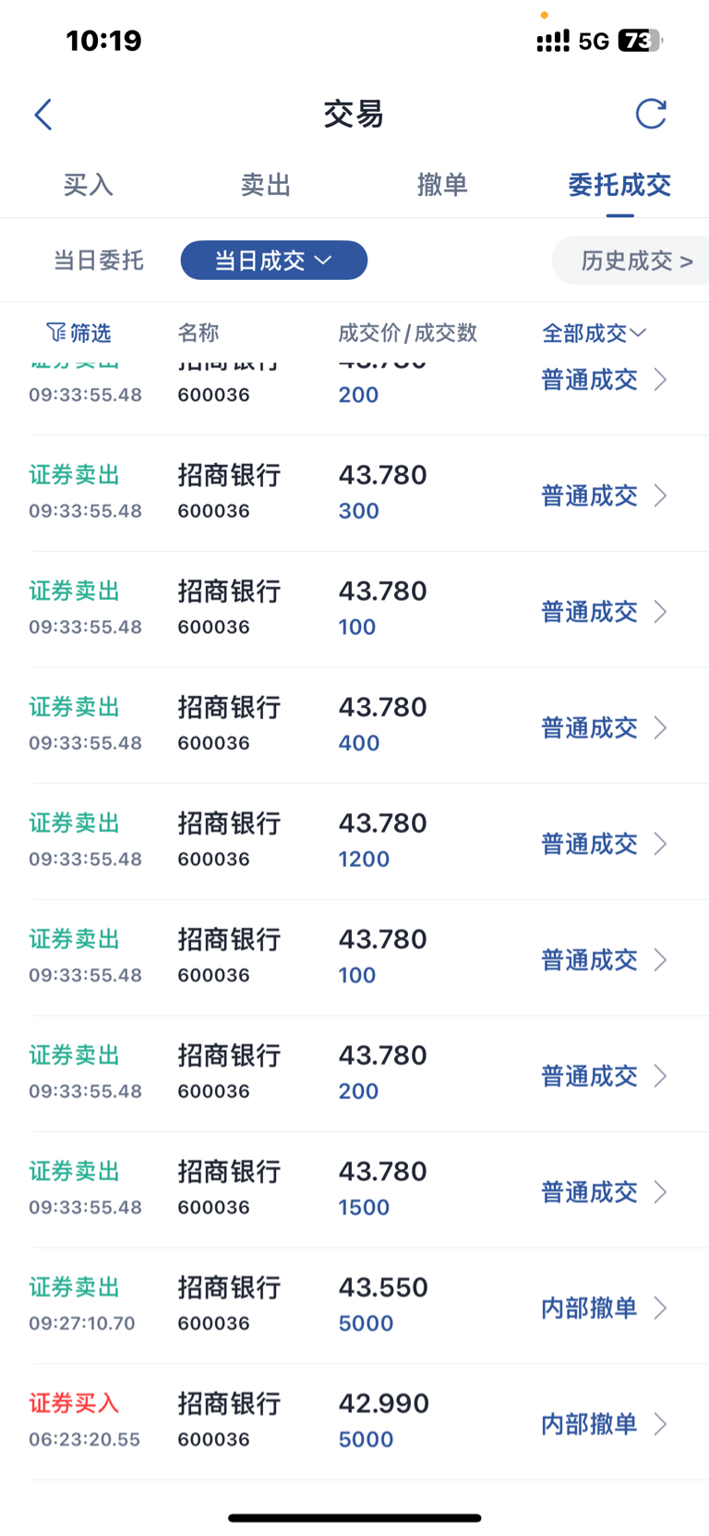
Task: Select the 300 shares 招商银行 trade row
Action: (354, 494)
